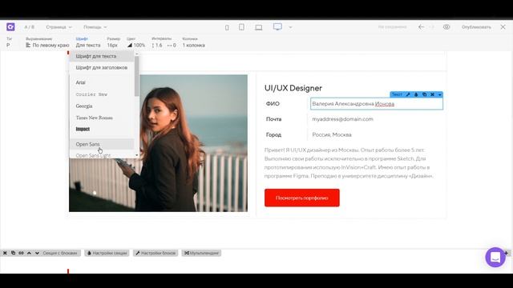The width and height of the screenshot is (513, 288).
Task: Click the Привет! description paragraph
Action: tap(349, 163)
